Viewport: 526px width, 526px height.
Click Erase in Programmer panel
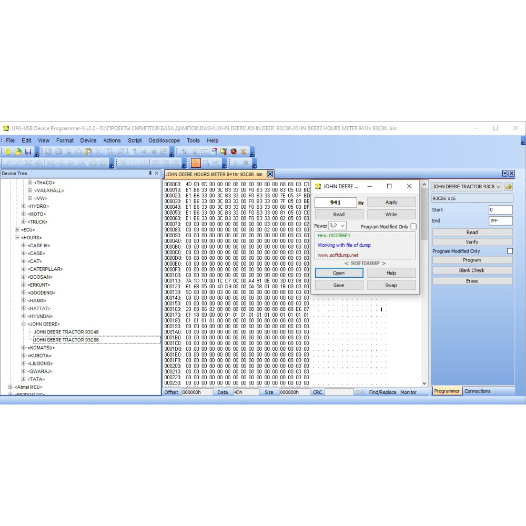[472, 281]
